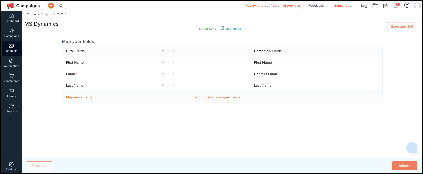Click the MS Dynamics page title
Screen dimensions: 423x174
pos(41,24)
